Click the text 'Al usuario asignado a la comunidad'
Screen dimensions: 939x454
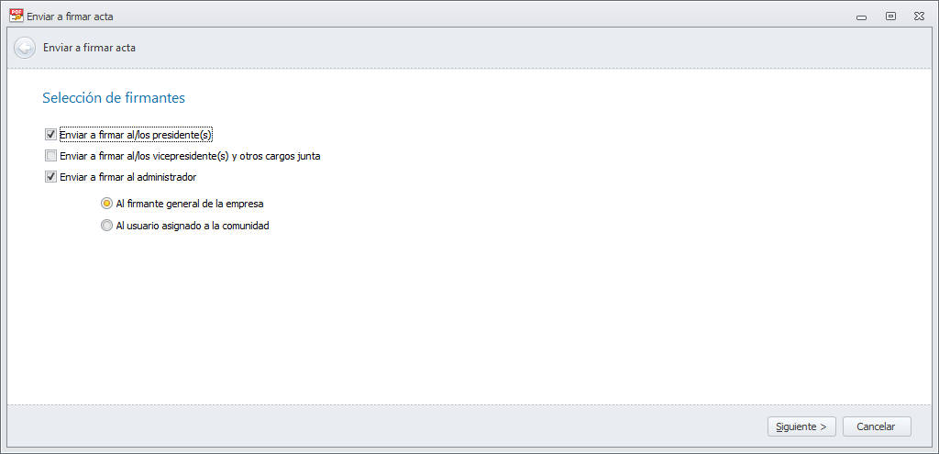[193, 226]
